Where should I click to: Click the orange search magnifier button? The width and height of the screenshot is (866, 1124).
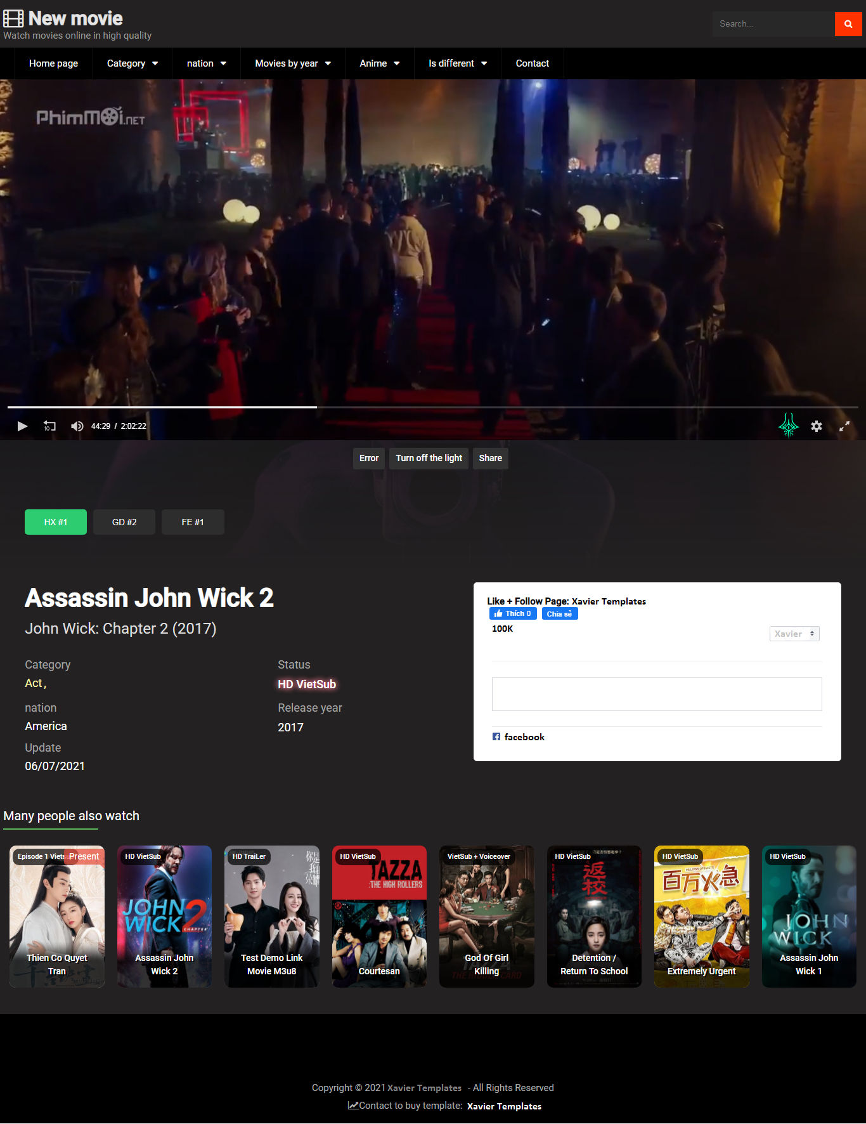tap(848, 24)
